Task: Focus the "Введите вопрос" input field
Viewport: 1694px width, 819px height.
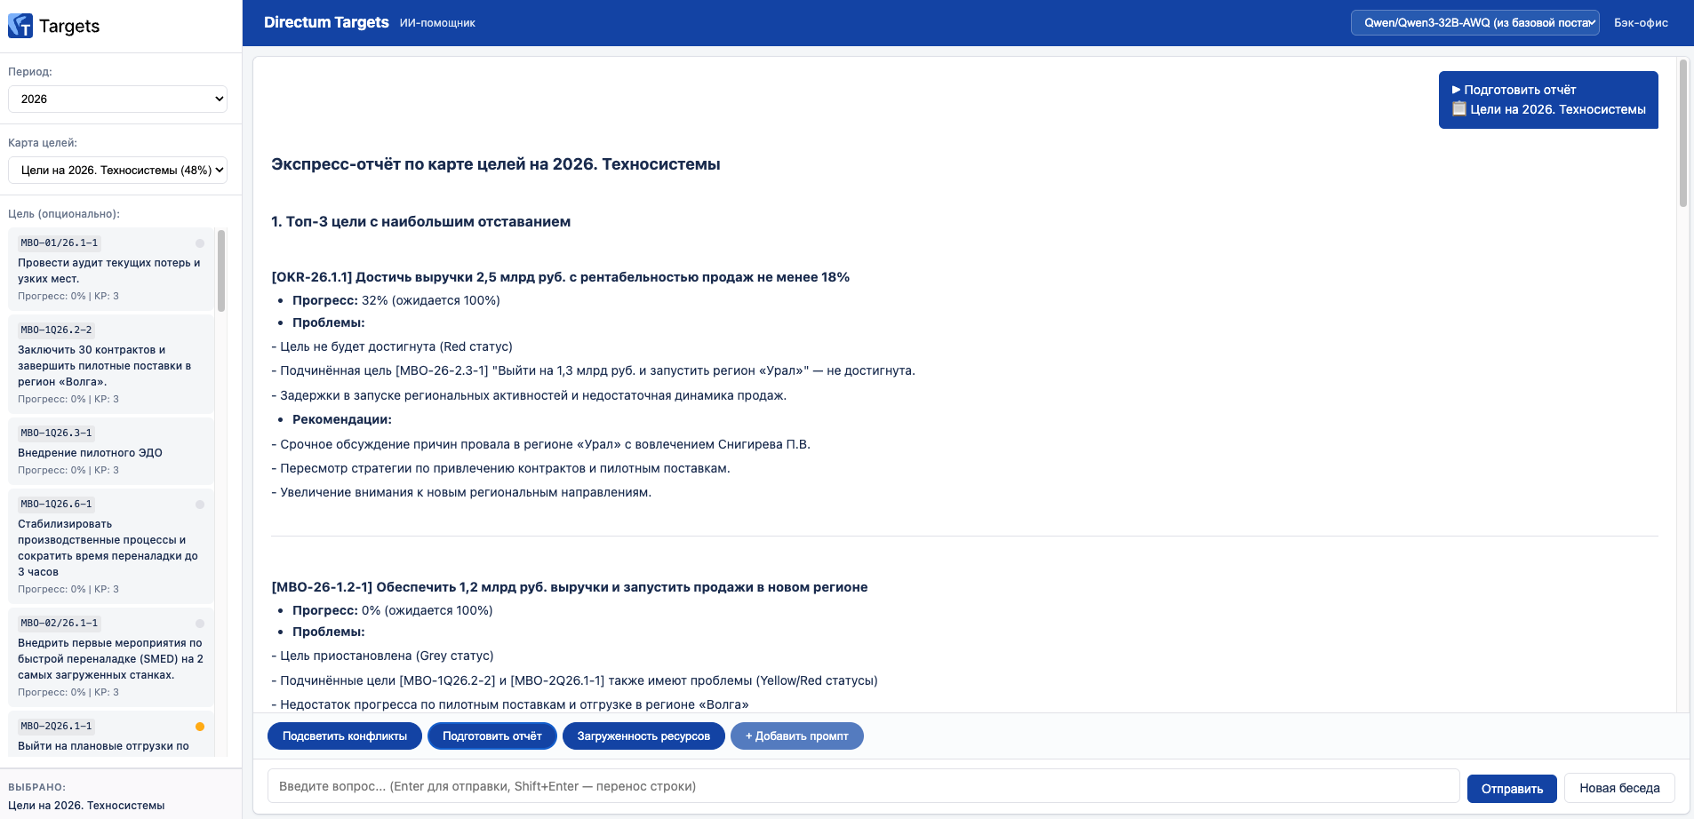Action: (863, 786)
